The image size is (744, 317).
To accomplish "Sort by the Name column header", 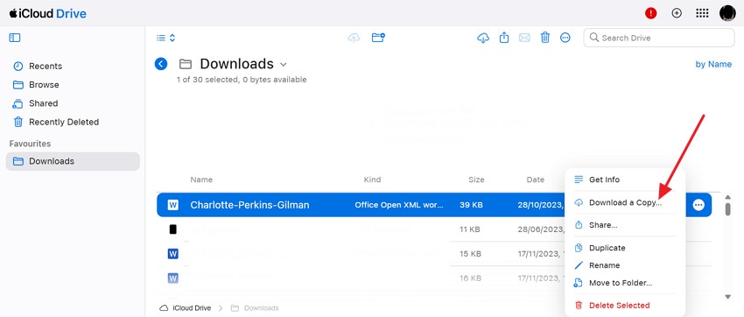I will point(201,180).
